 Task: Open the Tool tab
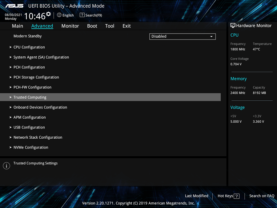(110, 26)
